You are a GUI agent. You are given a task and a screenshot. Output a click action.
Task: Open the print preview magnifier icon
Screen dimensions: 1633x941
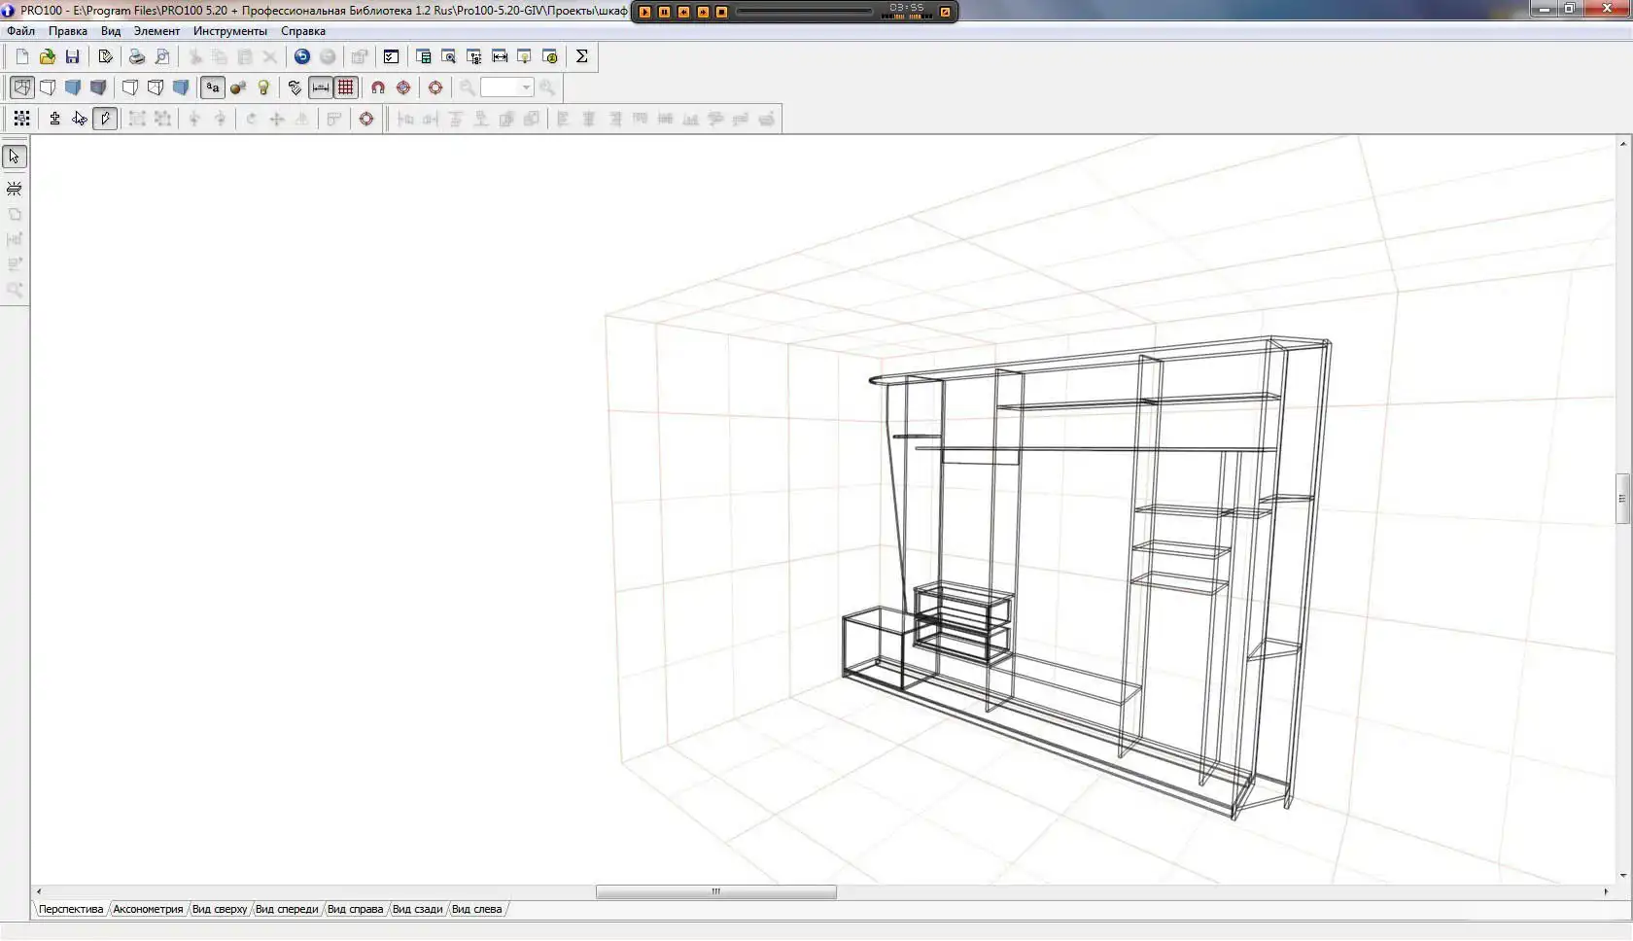click(x=162, y=56)
